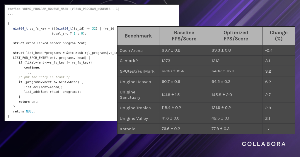Click the 3.1 change value
The height and width of the screenshot is (157, 300).
pyautogui.click(x=267, y=61)
